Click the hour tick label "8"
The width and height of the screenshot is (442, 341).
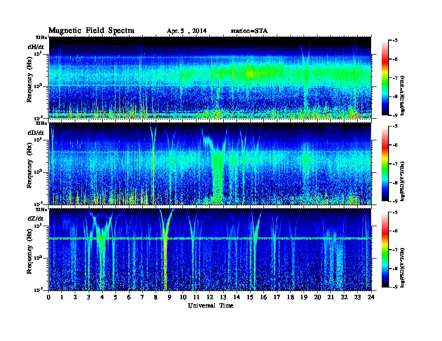156,297
